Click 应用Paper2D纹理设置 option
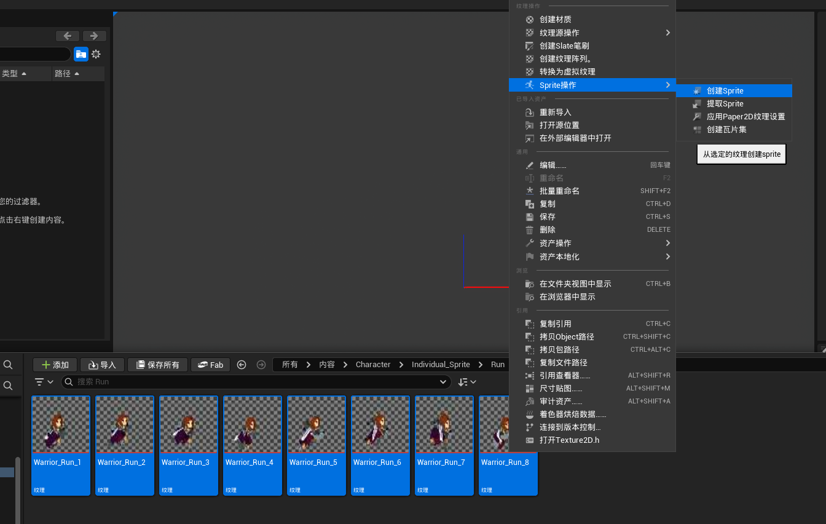Viewport: 826px width, 524px height. [745, 116]
